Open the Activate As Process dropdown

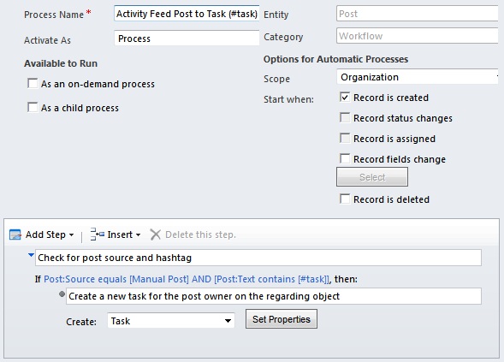(187, 39)
